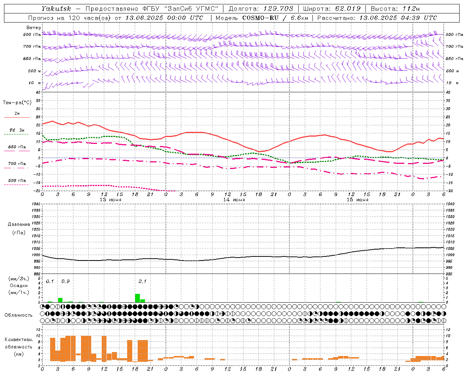Viewport: 465px width, 372px height.
Task: Click the 'Долгота: 129.703' header value
Action: [x=261, y=8]
